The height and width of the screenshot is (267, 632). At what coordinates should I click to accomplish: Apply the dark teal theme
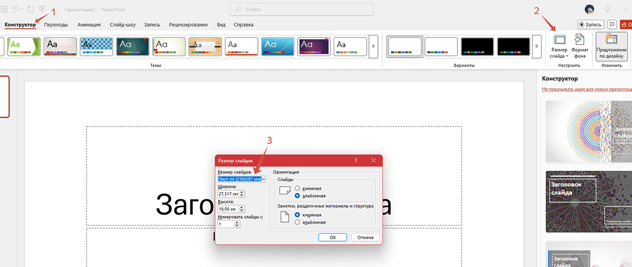[133, 47]
